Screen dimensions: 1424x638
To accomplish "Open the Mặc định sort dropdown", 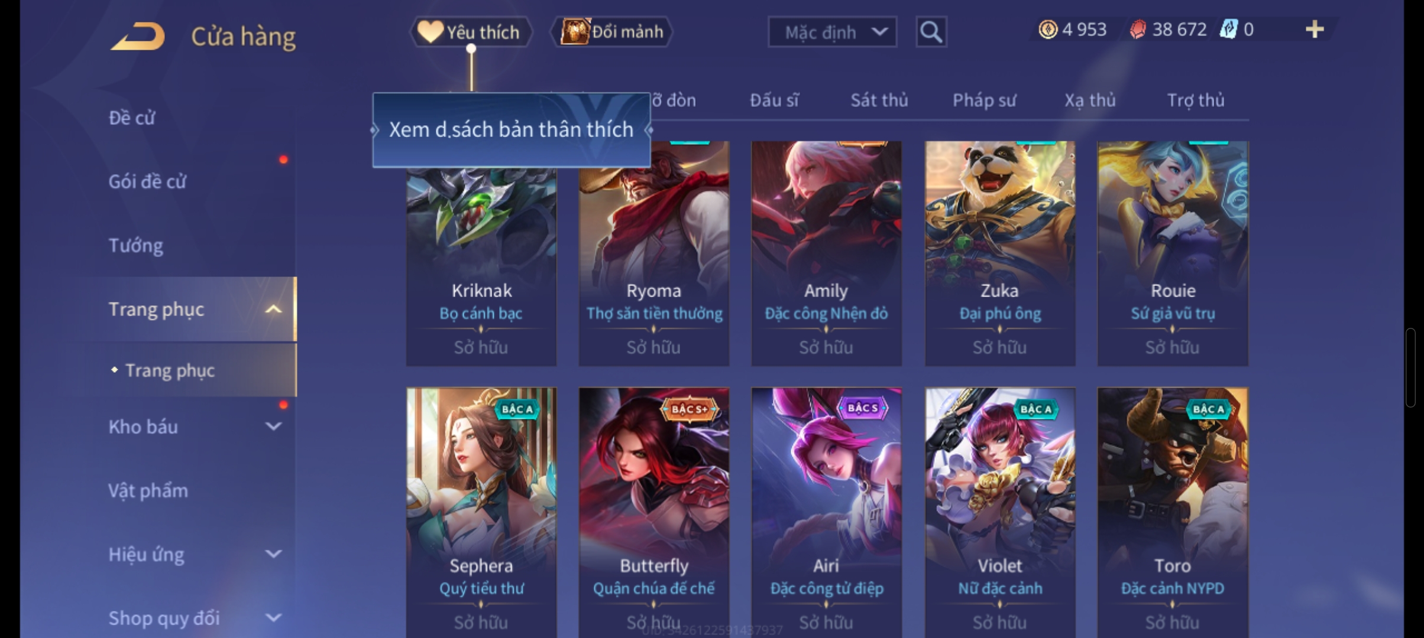I will (832, 32).
